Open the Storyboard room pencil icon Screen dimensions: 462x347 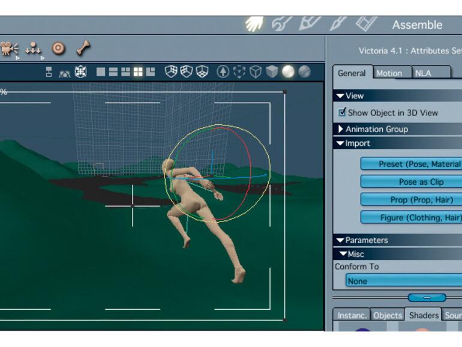(x=310, y=23)
